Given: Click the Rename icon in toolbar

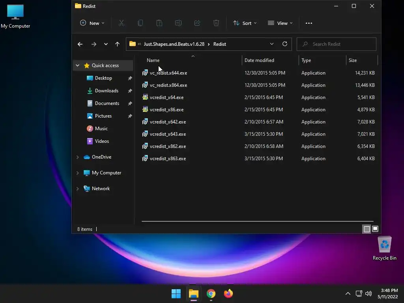Looking at the screenshot, I should pyautogui.click(x=178, y=23).
